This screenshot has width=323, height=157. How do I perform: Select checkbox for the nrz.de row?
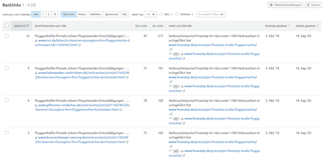pyautogui.click(x=7, y=36)
